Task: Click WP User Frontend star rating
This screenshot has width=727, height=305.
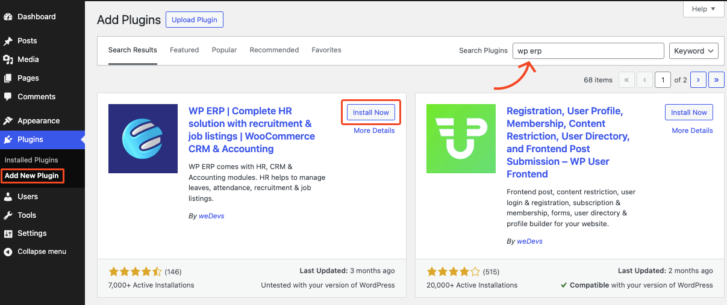Action: click(x=453, y=271)
